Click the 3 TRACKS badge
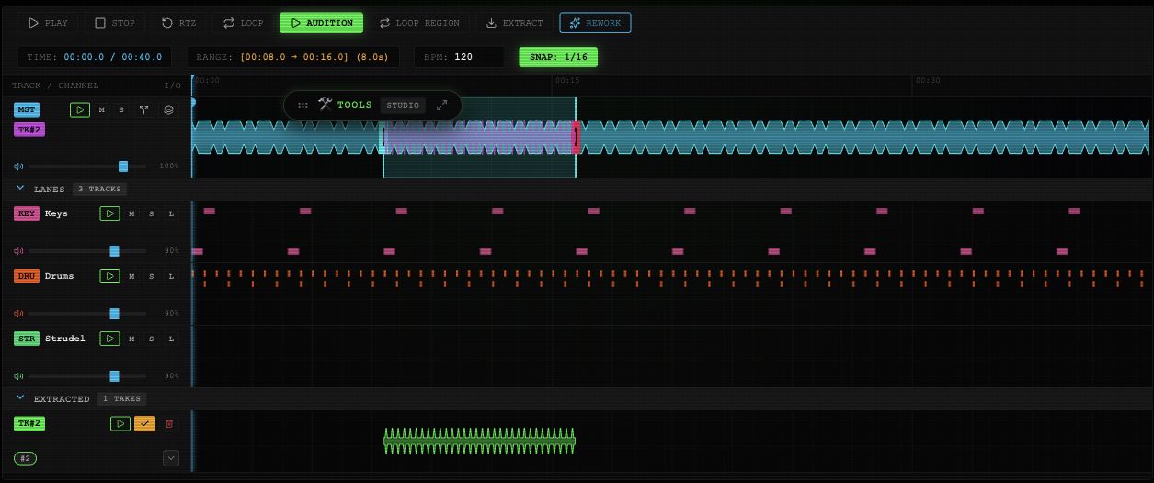 (x=99, y=189)
